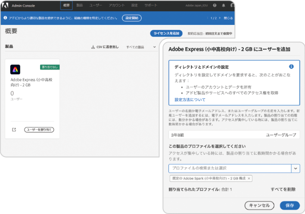Click the Adobe logo in Admin Console header
This screenshot has width=305, height=214.
pyautogui.click(x=5, y=5)
